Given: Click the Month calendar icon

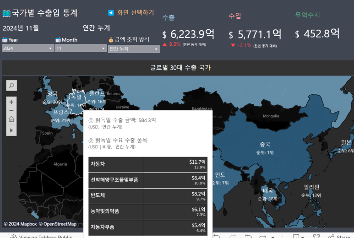Looking at the screenshot, I should (58, 40).
